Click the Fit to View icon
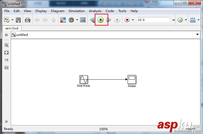The width and height of the screenshot is (203, 134). click(6, 53)
